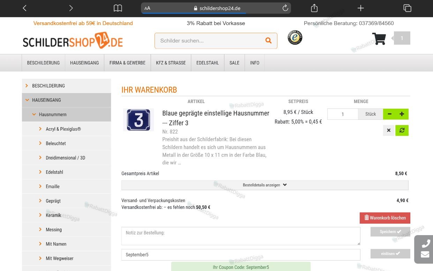This screenshot has height=271, width=433.
Task: Click the quantity input field
Action: 343,114
